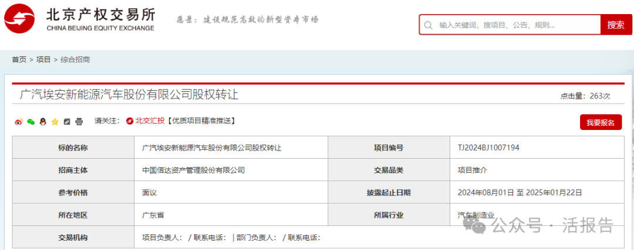Share via the WeChat icon
This screenshot has width=634, height=250.
[x=31, y=122]
